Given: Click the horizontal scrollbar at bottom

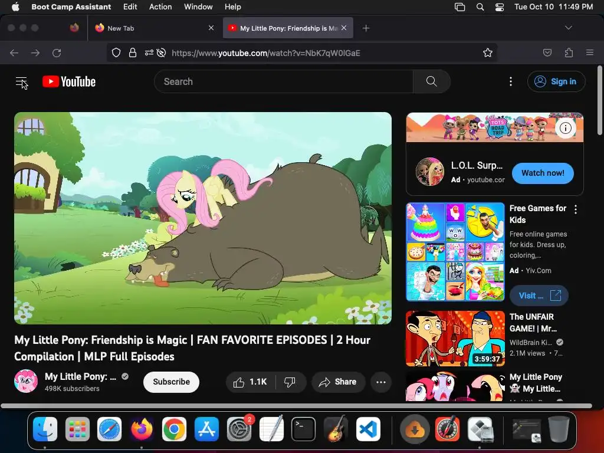Looking at the screenshot, I should pos(296,406).
